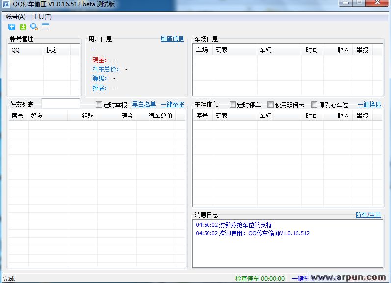Sort friend list by 现金 column
This screenshot has width=391, height=283.
coord(117,116)
